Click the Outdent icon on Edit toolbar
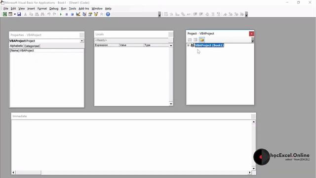The height and width of the screenshot is (178, 316). (x=201, y=14)
